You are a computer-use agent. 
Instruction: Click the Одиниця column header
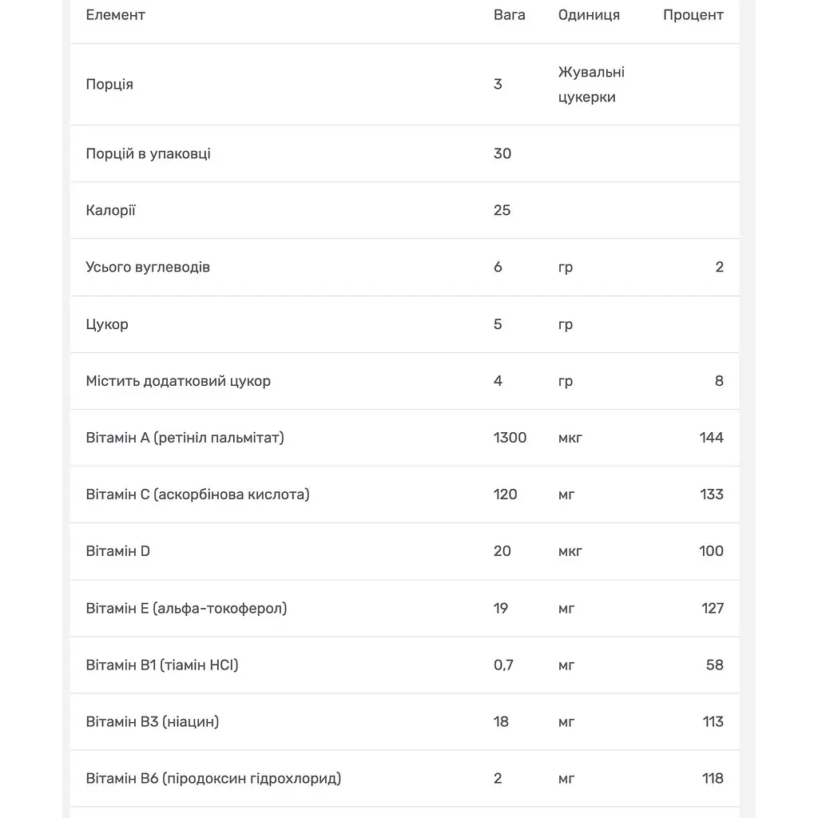pos(589,15)
